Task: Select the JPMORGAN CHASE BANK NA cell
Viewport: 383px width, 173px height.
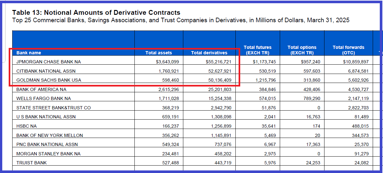Action: tap(46, 62)
